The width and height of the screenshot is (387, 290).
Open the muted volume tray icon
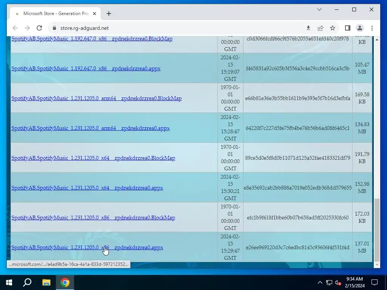click(x=338, y=282)
